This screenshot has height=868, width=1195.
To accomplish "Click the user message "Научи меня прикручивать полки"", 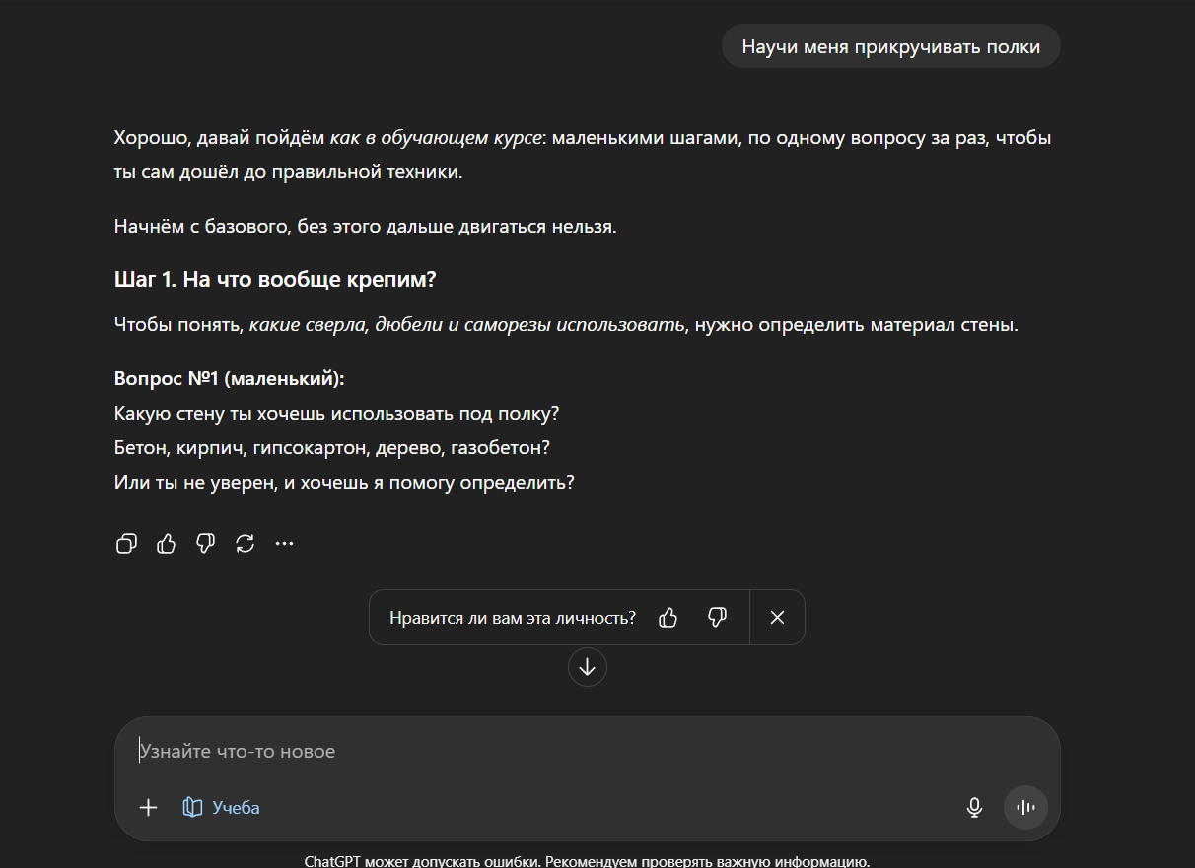I will (890, 47).
